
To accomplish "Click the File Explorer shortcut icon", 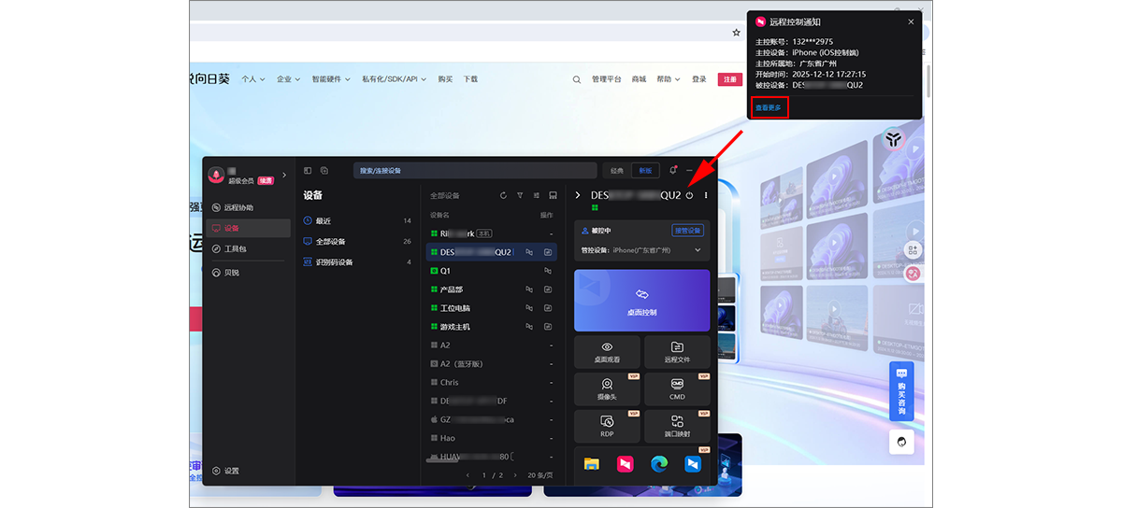I will click(x=591, y=463).
